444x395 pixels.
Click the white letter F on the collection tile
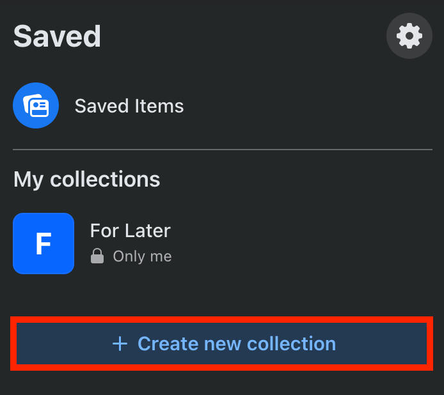(43, 244)
